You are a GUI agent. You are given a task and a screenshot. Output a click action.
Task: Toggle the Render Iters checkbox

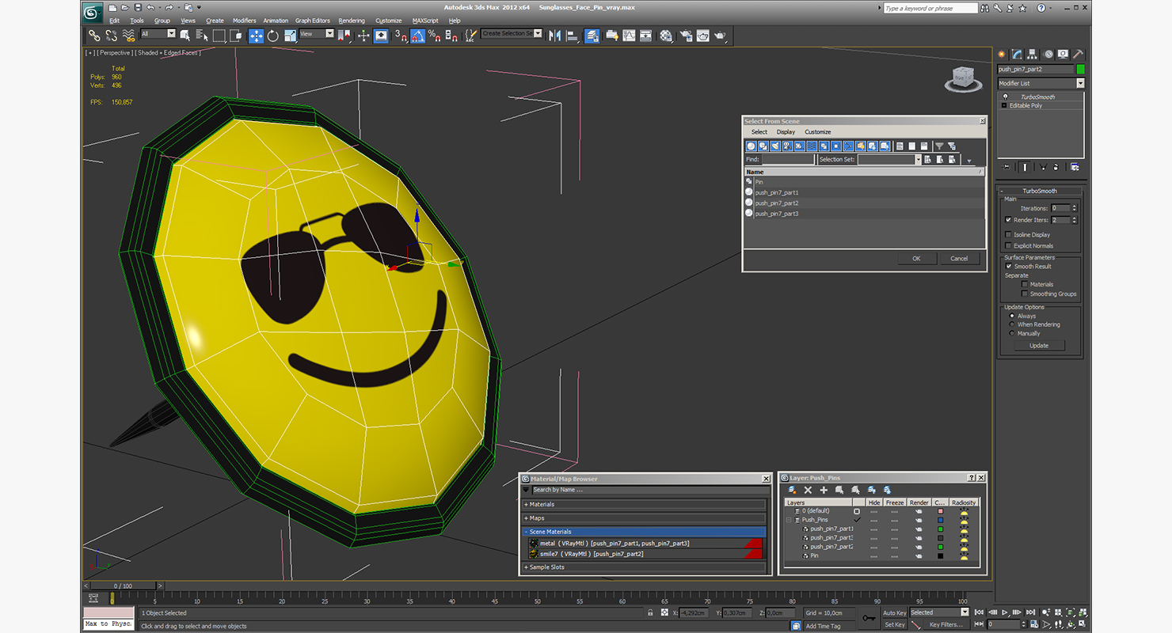coord(1008,220)
